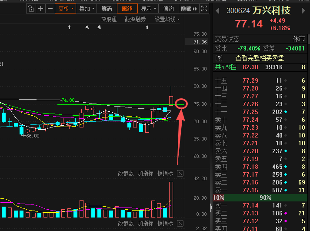
Task: Click the 筹码 toolbar button
Action: point(107,9)
